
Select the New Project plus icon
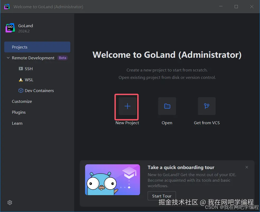click(x=127, y=106)
